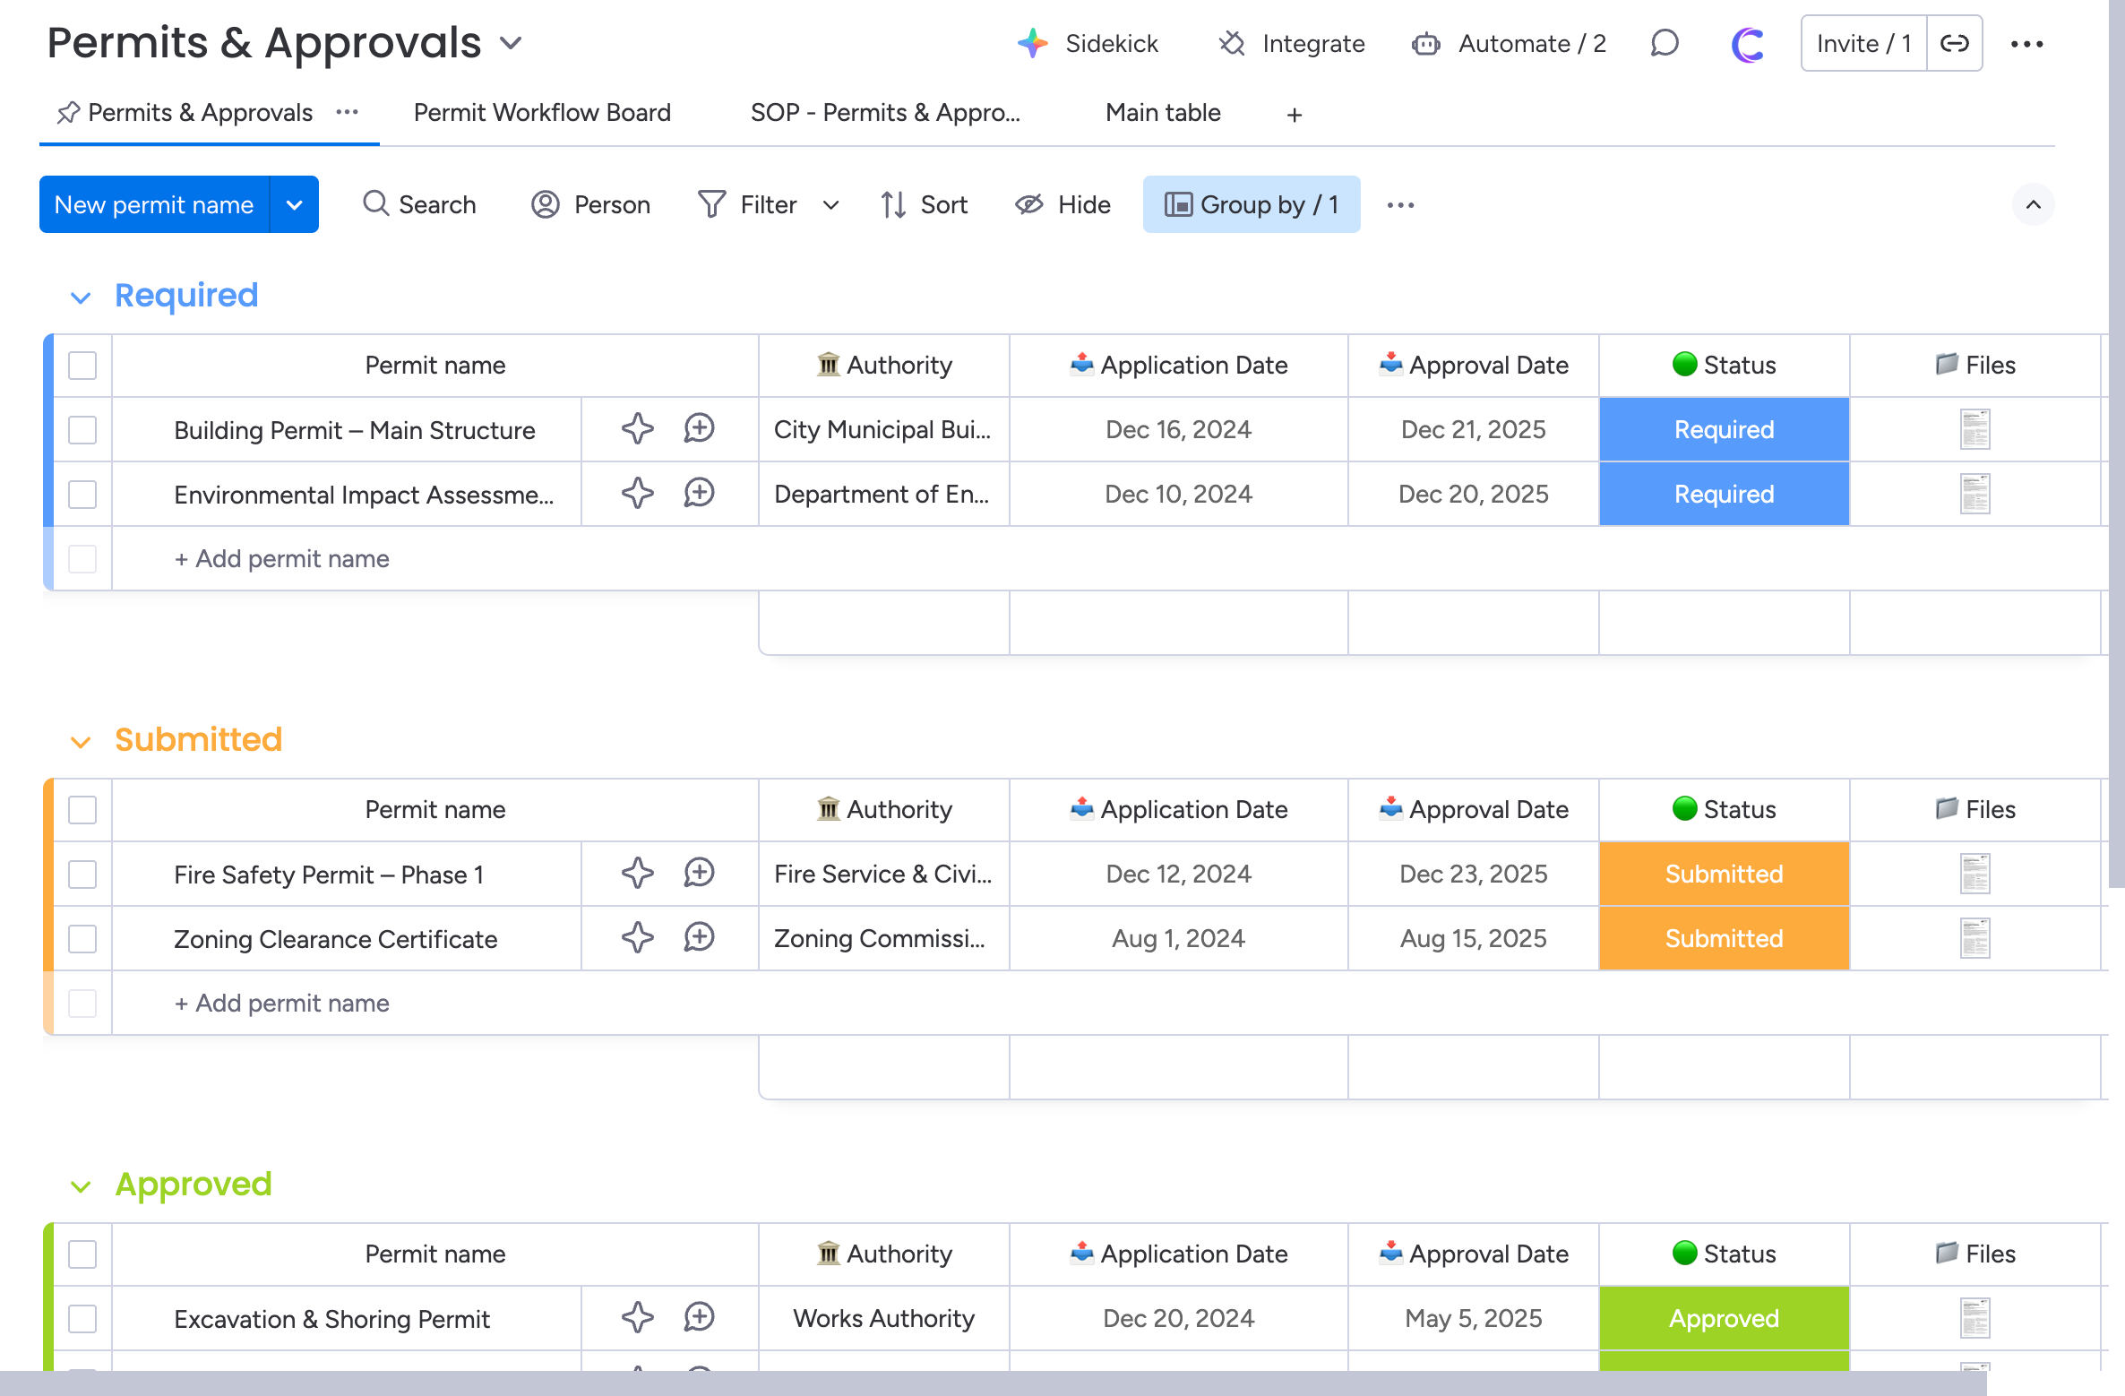
Task: Tick the Excavation & Shoring Permit checkbox
Action: coord(82,1318)
